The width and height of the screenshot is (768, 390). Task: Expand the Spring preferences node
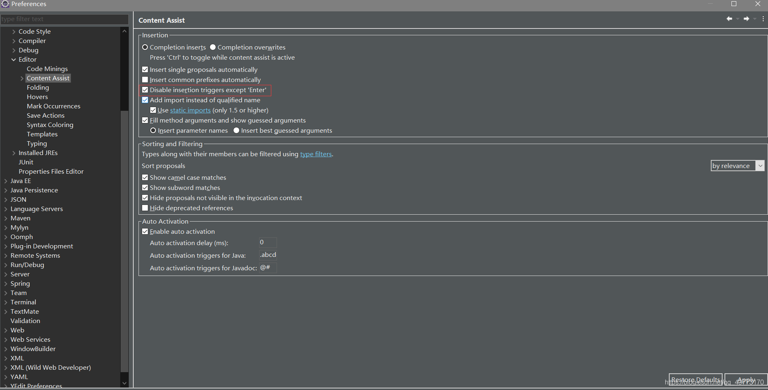(6, 283)
